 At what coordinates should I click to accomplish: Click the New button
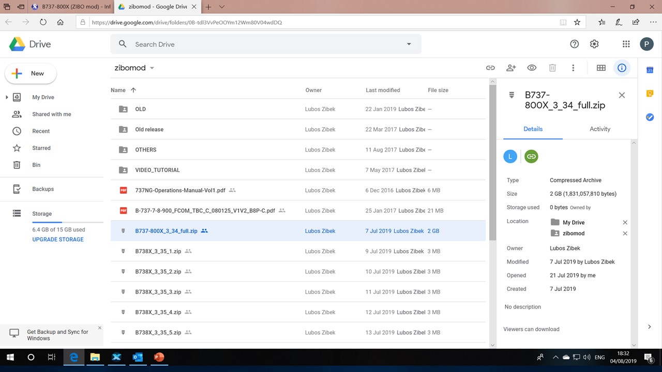pos(31,73)
